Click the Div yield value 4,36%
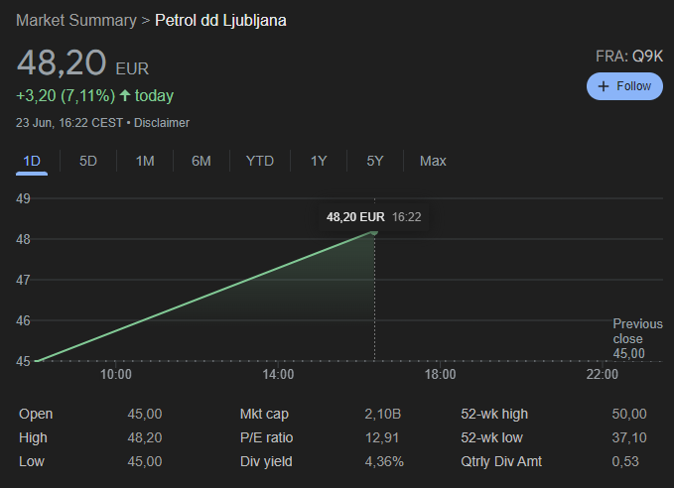The width and height of the screenshot is (674, 488). [384, 461]
